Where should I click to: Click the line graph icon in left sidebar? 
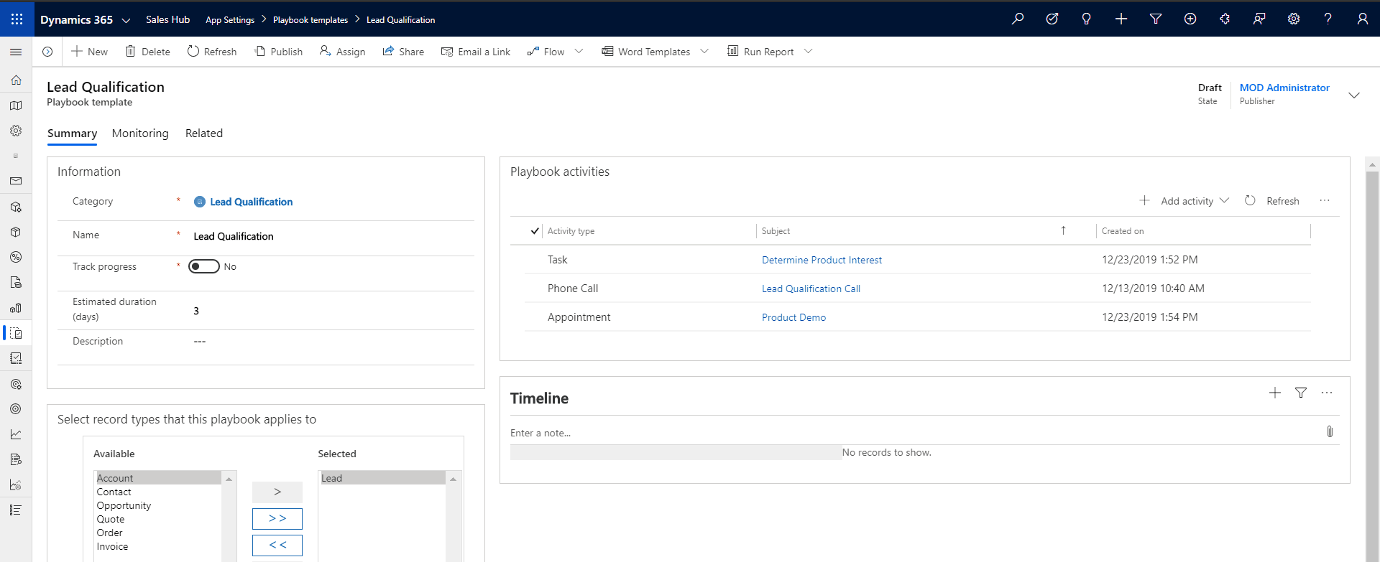coord(16,434)
